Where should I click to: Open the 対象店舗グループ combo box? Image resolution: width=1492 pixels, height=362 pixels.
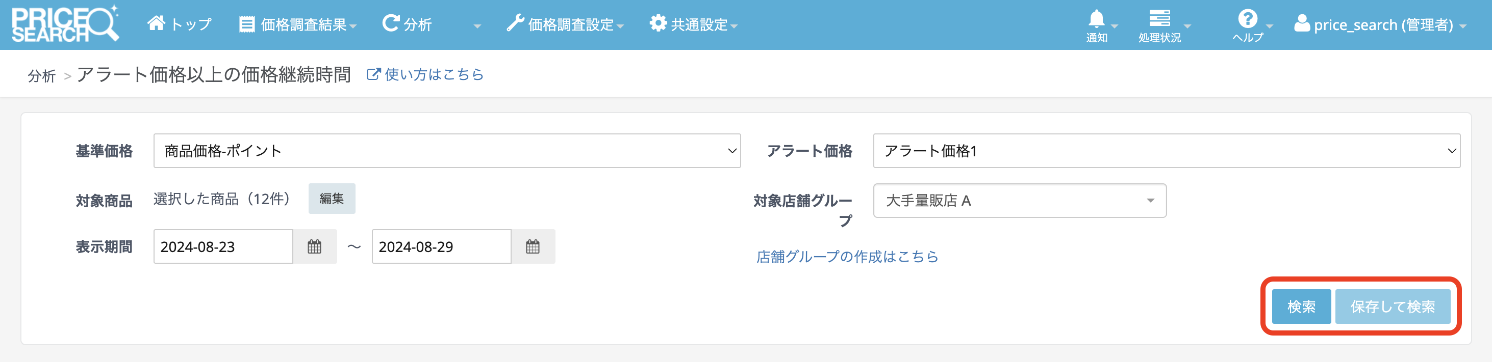pyautogui.click(x=1019, y=201)
